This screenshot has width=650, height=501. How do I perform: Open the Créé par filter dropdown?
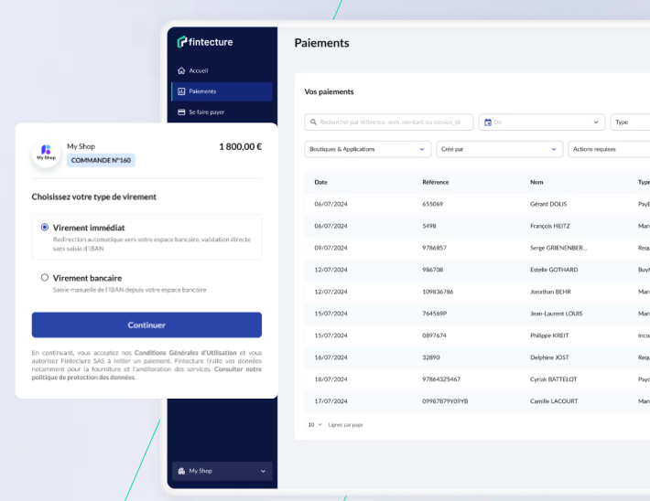[x=499, y=149]
